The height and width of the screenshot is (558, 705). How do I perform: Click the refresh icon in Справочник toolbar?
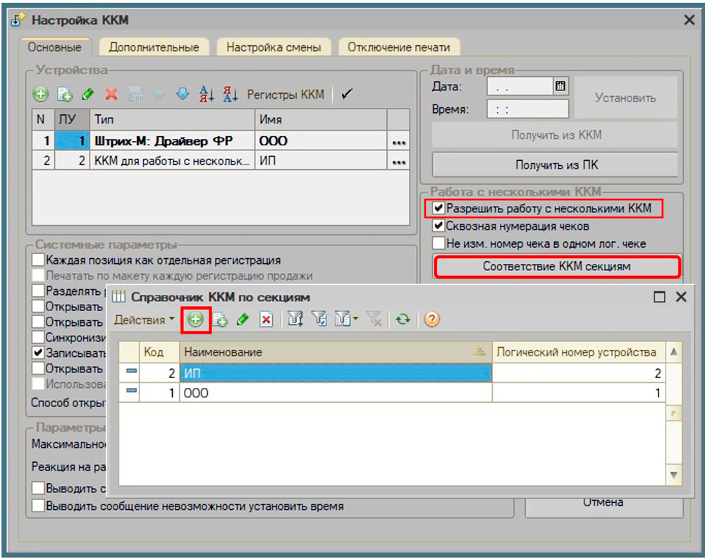tap(403, 320)
